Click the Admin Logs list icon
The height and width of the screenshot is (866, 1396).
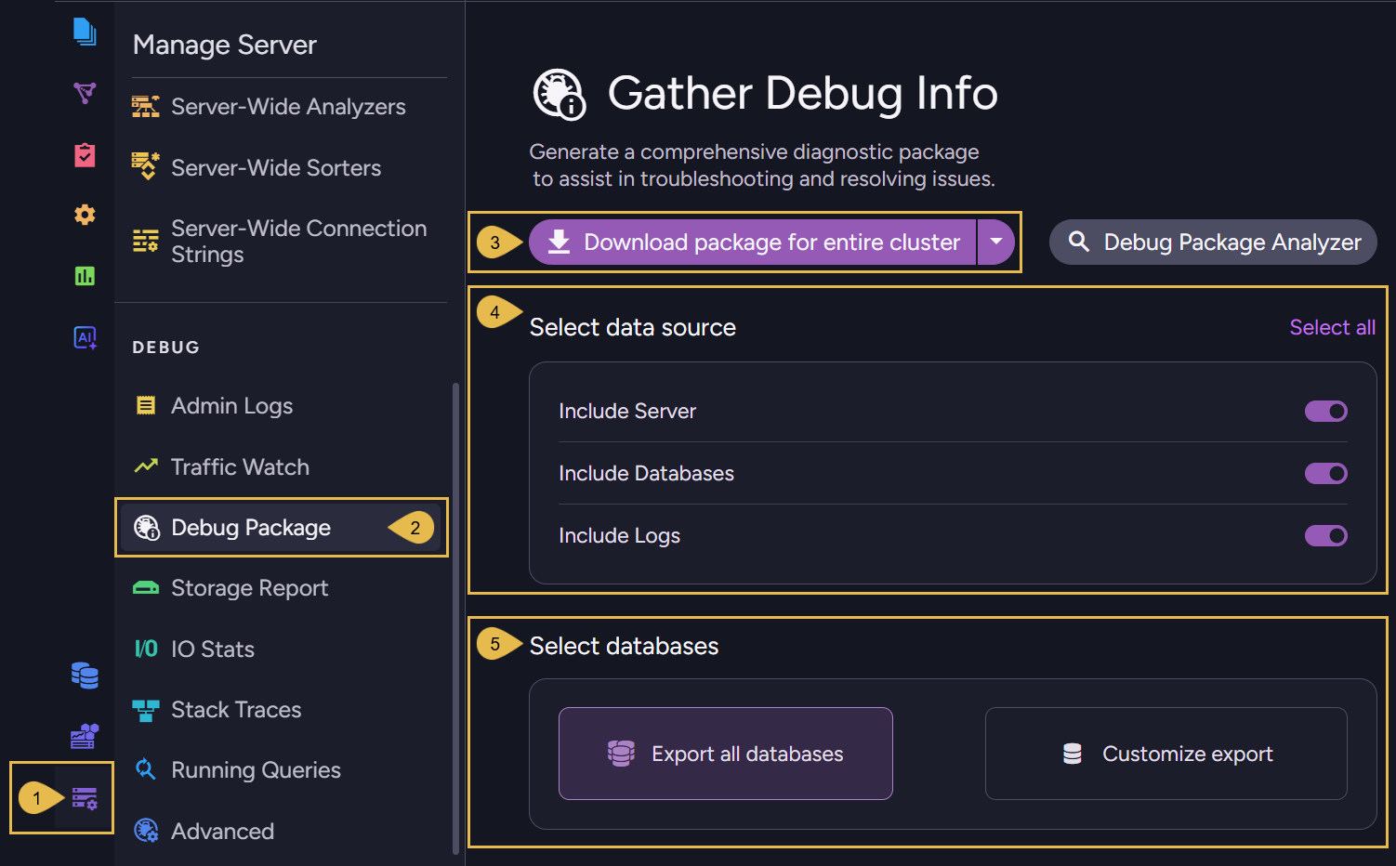click(146, 405)
